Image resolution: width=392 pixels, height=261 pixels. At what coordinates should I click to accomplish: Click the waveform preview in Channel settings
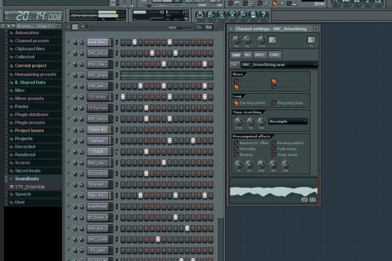coord(274,190)
